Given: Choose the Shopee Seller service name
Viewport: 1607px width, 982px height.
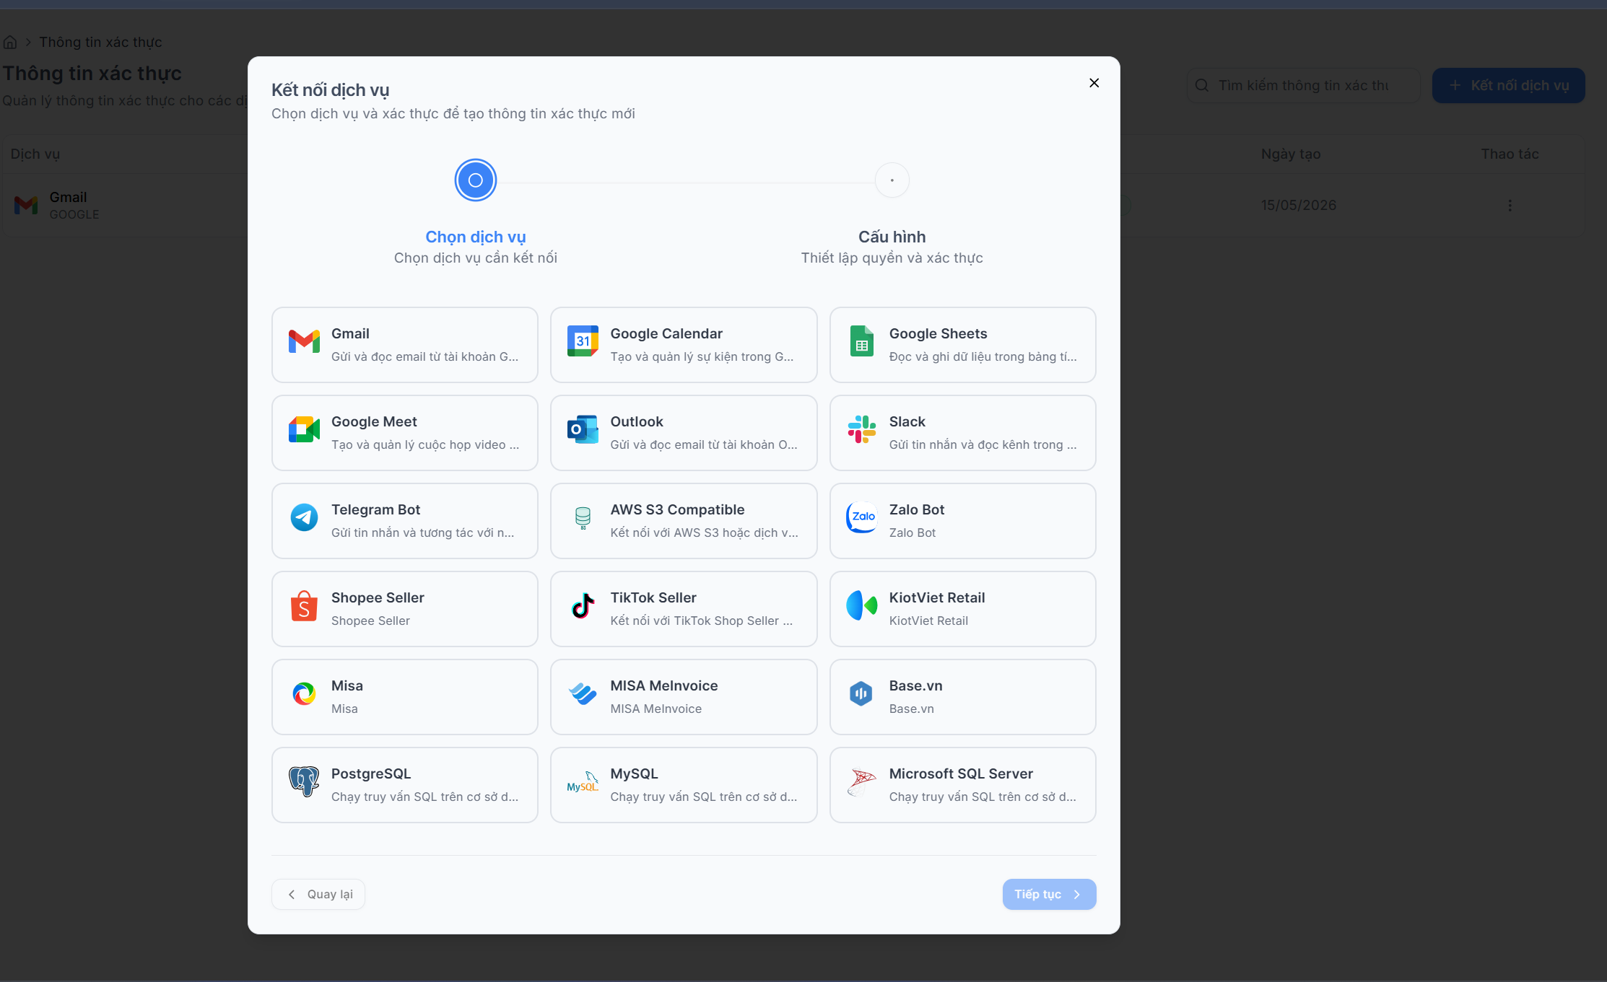Looking at the screenshot, I should pos(378,597).
